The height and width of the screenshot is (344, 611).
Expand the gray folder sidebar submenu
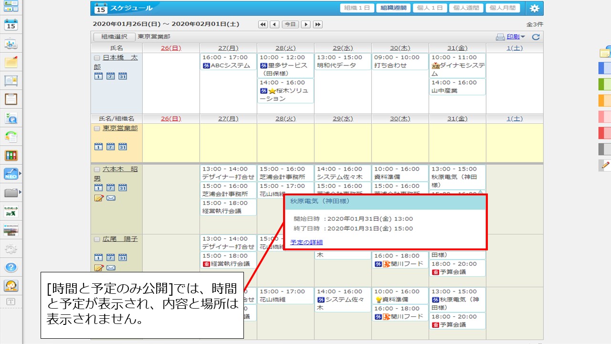[20, 193]
